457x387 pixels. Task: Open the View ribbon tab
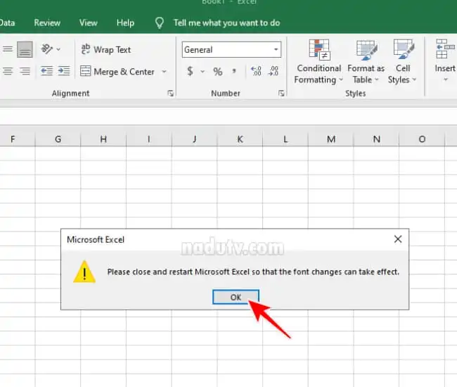pos(89,23)
